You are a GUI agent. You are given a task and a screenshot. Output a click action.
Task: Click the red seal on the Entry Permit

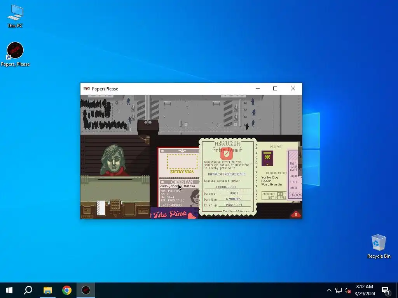coord(227,153)
